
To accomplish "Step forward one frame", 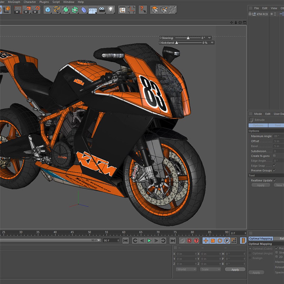I will pyautogui.click(x=156, y=241).
